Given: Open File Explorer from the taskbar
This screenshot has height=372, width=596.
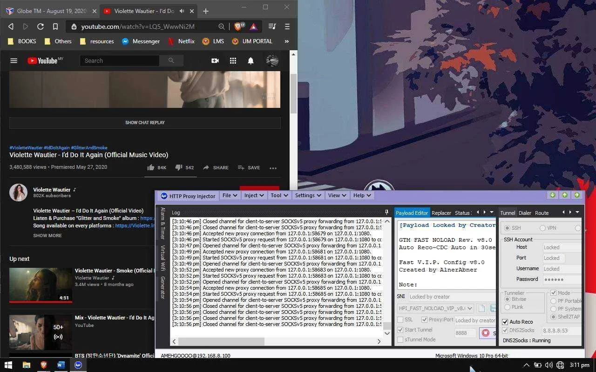Looking at the screenshot, I should [x=27, y=365].
